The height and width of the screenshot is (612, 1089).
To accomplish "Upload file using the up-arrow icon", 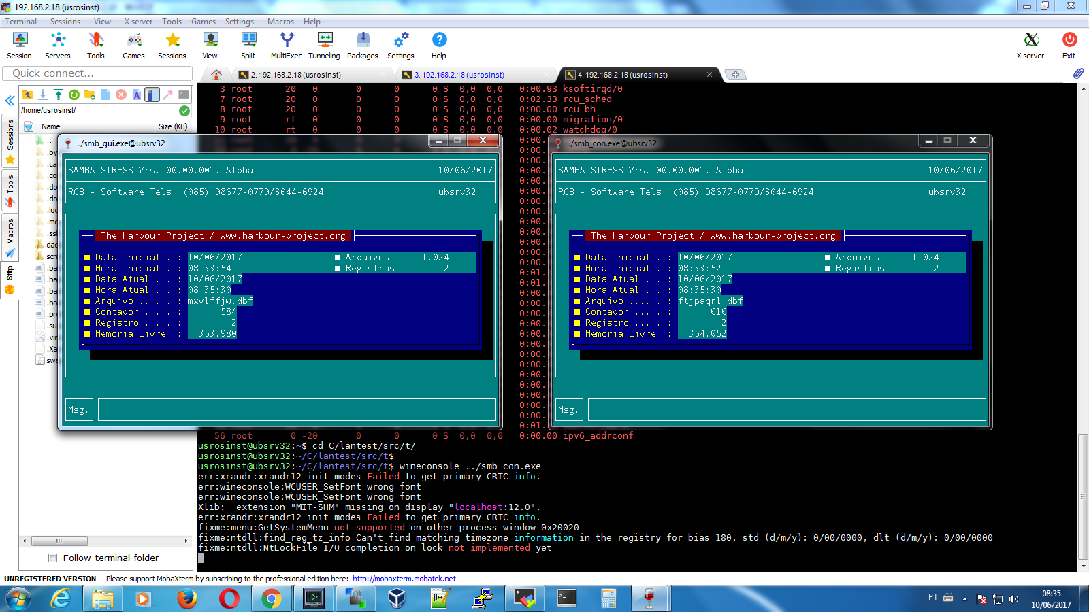I will tap(59, 95).
